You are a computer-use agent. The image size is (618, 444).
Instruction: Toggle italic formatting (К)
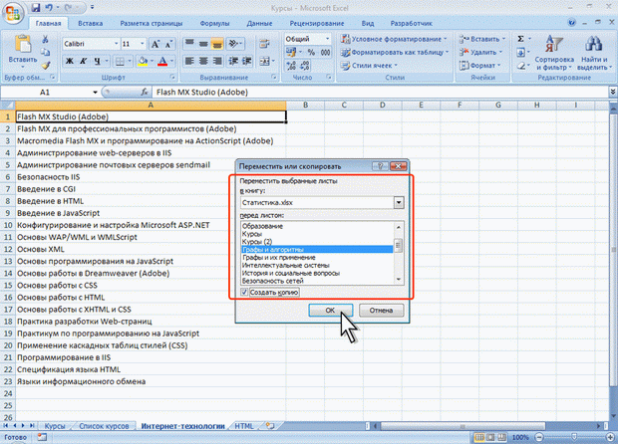(84, 62)
